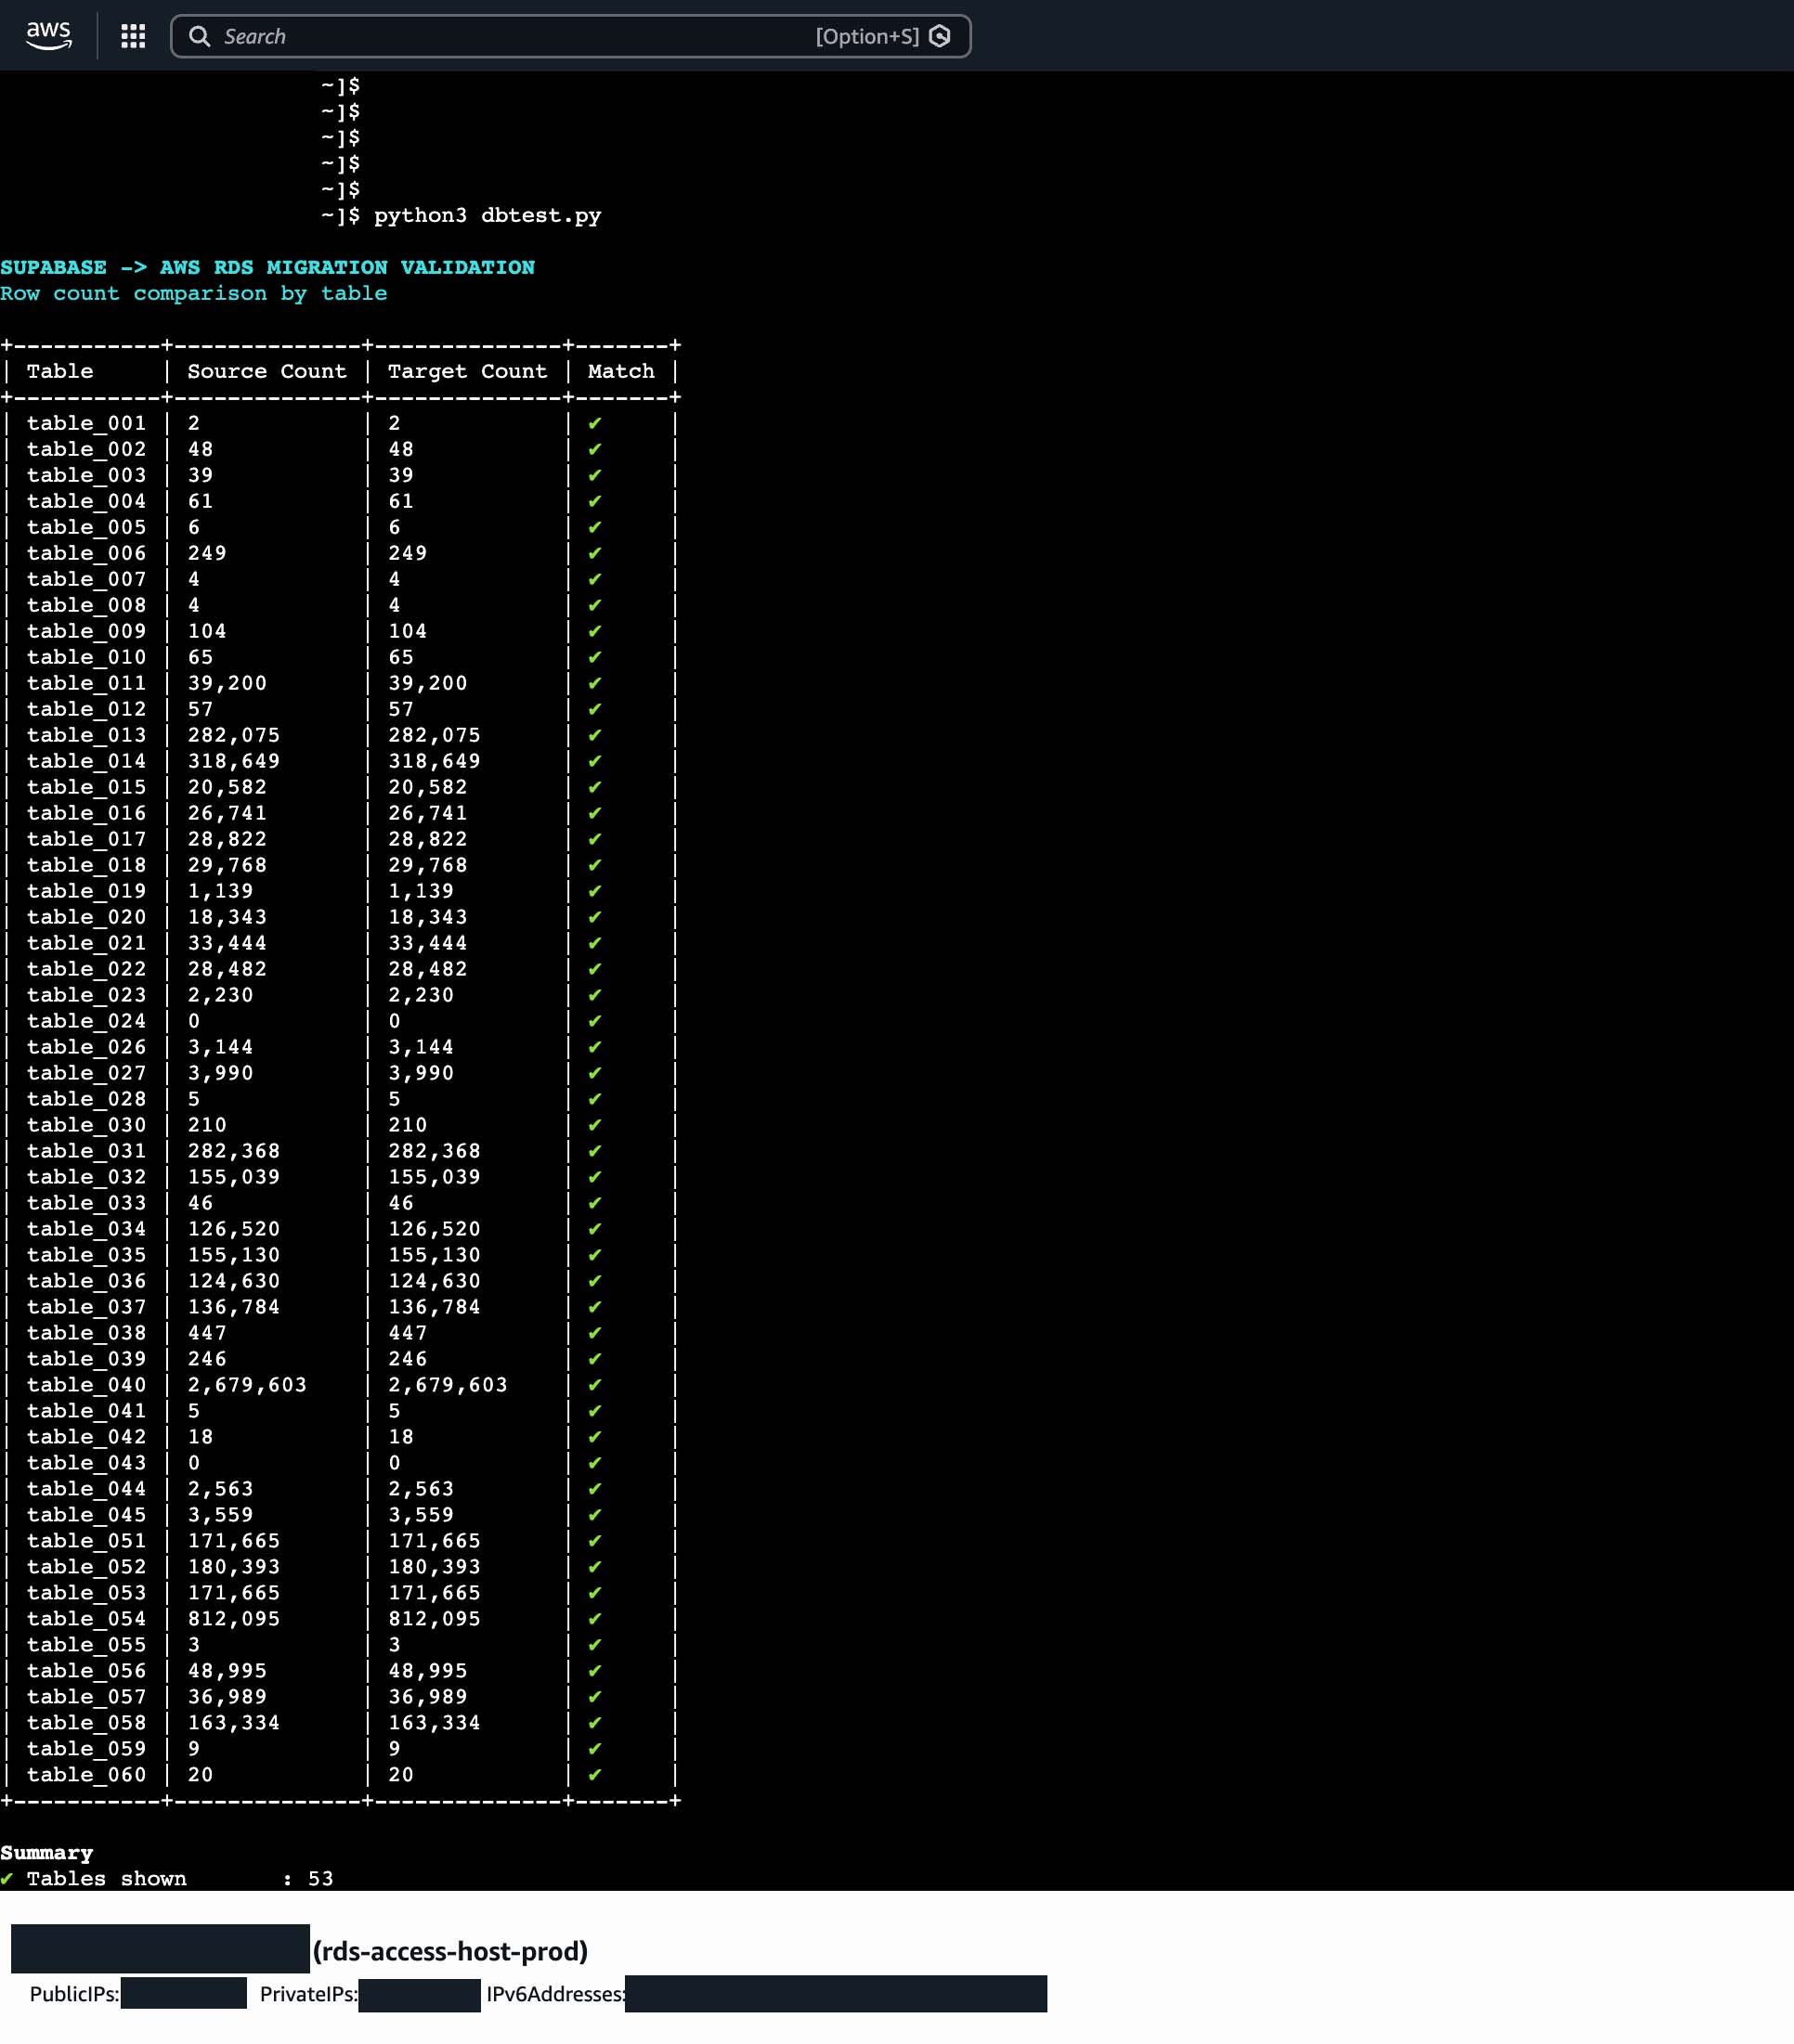Click the Option+S shortcut hint

point(866,36)
